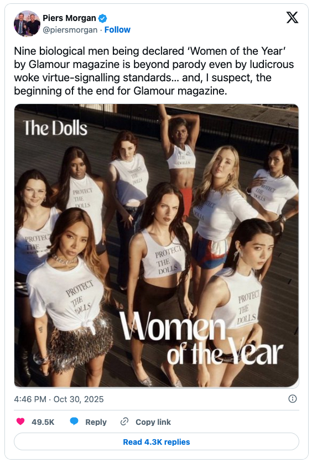Open Piers Morgan's profile avatar
This screenshot has height=463, width=312.
click(27, 24)
